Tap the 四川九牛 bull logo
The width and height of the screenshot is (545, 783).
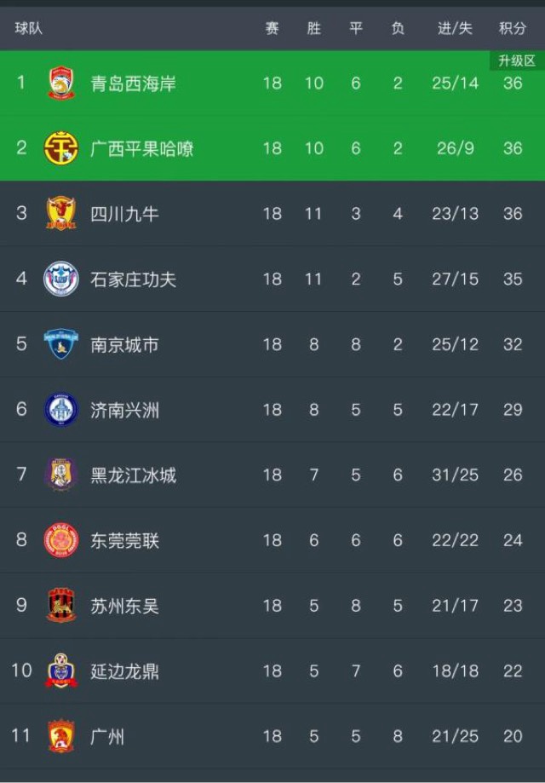coord(60,214)
